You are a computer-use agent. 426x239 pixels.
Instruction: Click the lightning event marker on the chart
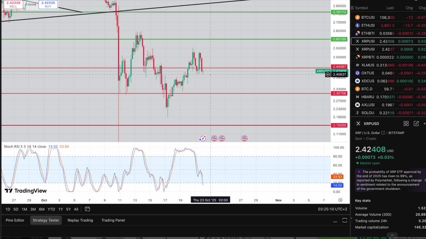coord(202,138)
